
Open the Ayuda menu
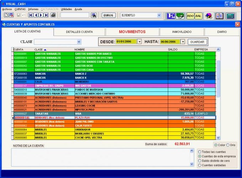(78, 9)
